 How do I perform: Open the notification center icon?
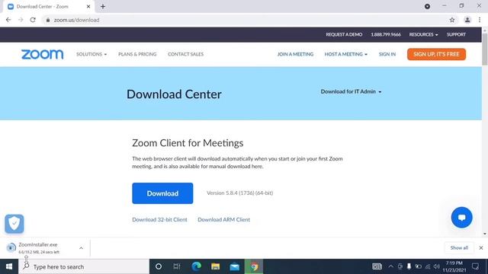coord(475,266)
